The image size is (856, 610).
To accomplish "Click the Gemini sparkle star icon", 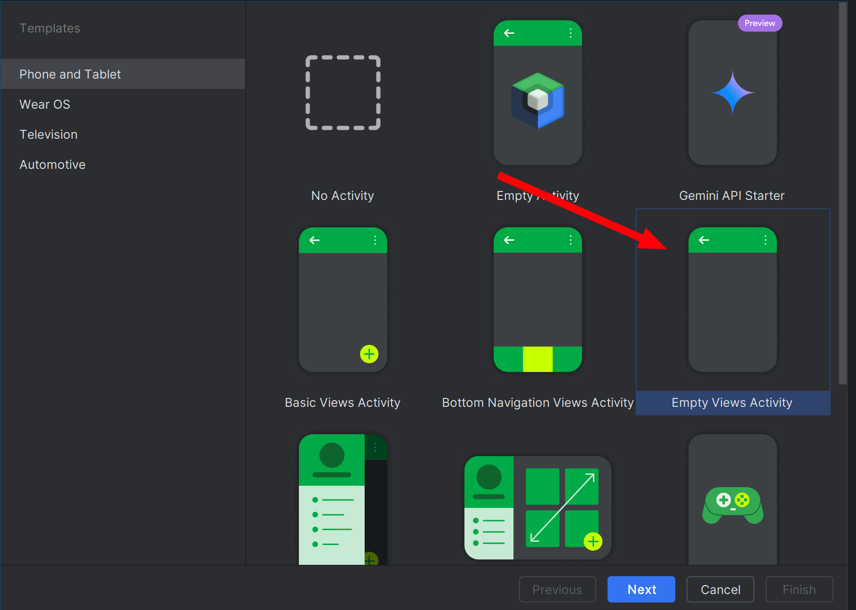I will (x=732, y=92).
